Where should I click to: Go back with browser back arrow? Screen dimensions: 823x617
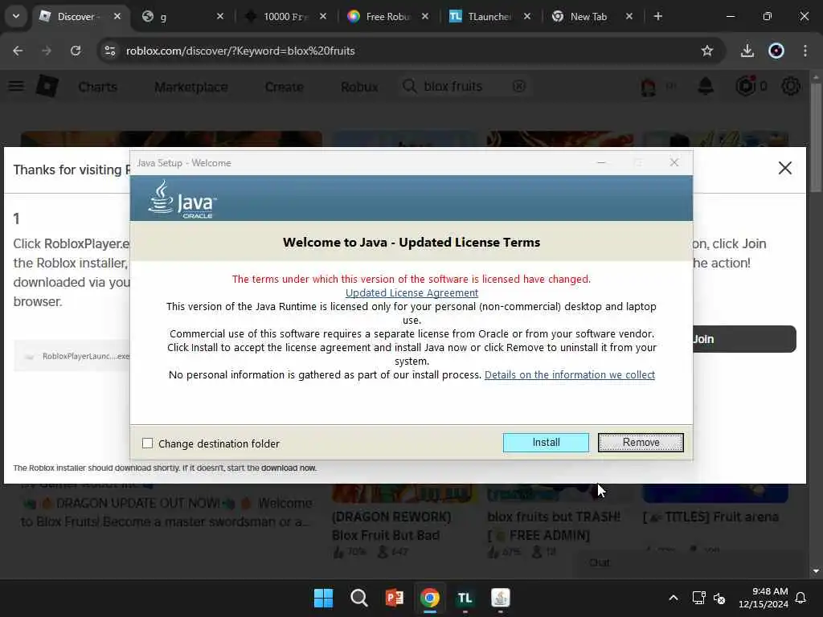18,51
